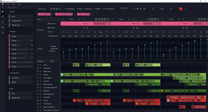The height and width of the screenshot is (112, 208).
Task: Click the Aq block type icon in first Theme block
Action: [87, 28]
